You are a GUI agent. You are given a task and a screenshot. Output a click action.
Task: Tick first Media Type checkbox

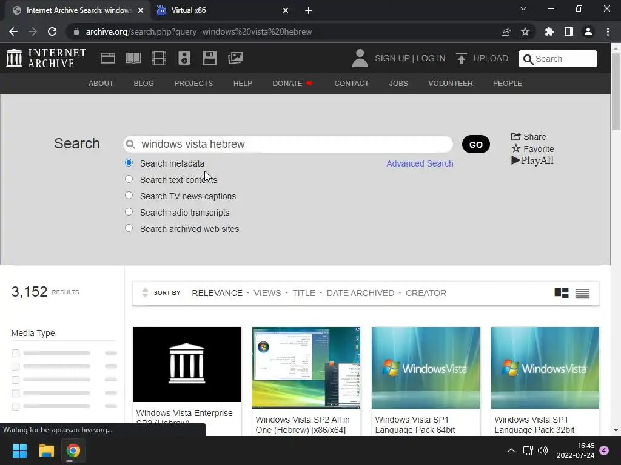pyautogui.click(x=15, y=353)
